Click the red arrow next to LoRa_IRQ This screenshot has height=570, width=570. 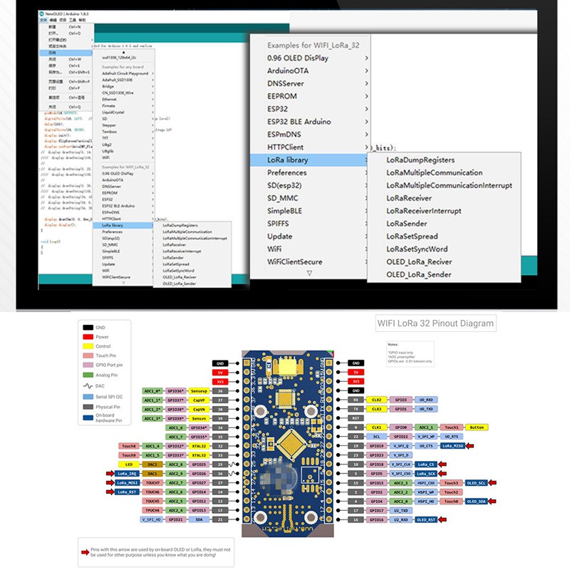pyautogui.click(x=109, y=473)
